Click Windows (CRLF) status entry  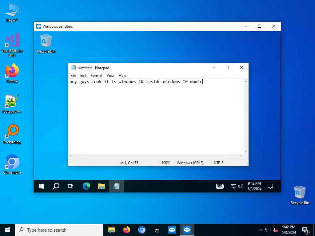click(x=190, y=163)
